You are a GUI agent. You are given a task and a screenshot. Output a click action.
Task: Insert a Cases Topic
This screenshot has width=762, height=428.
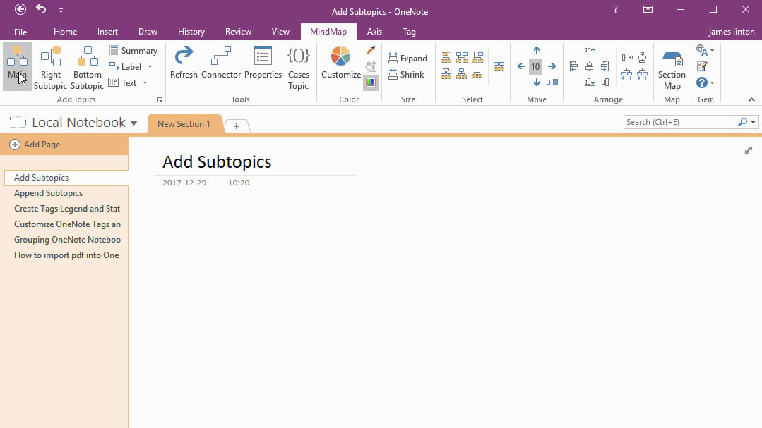tap(298, 63)
